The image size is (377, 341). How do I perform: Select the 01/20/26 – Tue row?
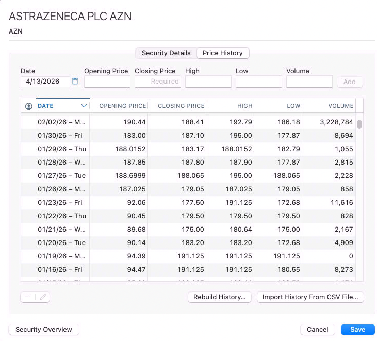[188, 243]
